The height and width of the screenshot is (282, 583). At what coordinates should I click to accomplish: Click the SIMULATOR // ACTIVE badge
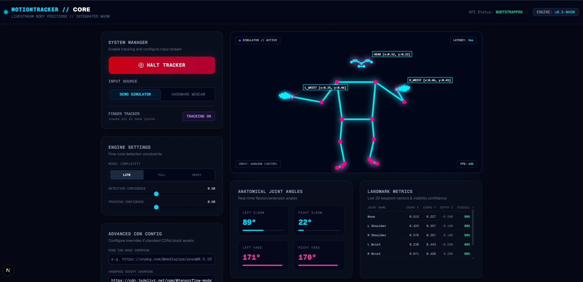tap(258, 40)
